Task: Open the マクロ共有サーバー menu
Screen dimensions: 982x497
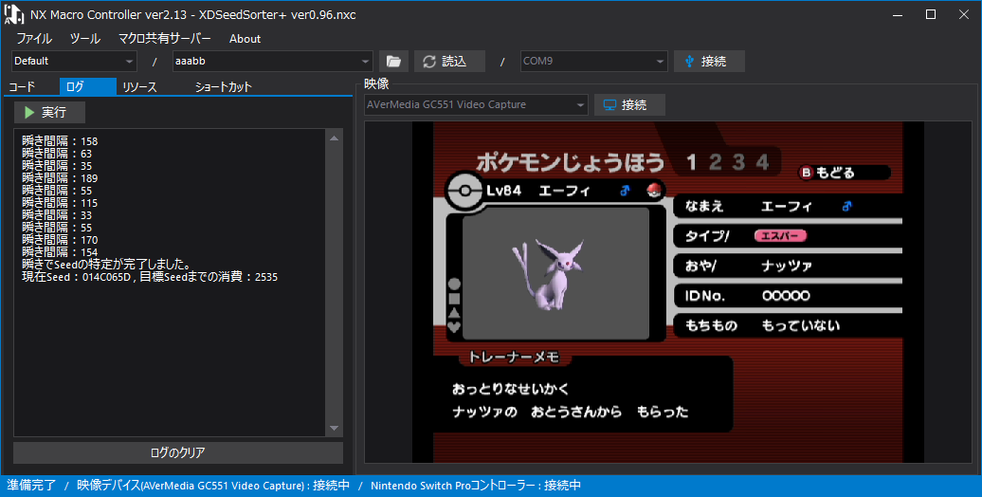Action: click(x=165, y=39)
